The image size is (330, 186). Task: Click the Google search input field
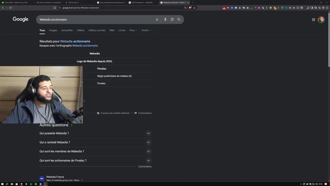(97, 20)
